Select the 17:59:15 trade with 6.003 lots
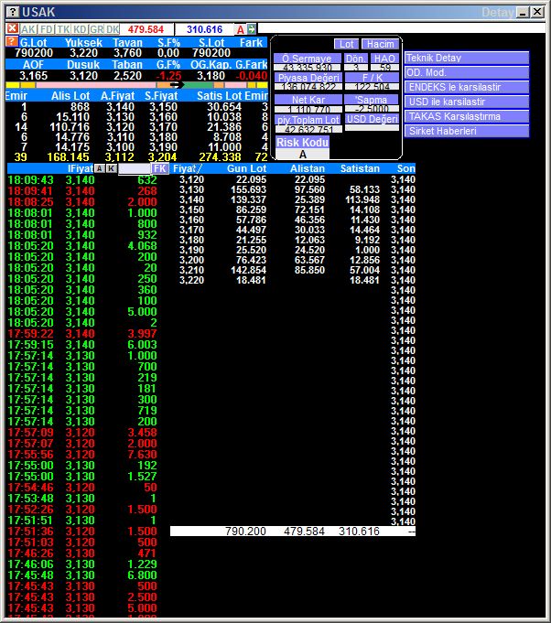The image size is (551, 623). coord(82,345)
